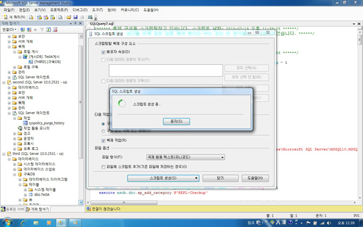363x227 pixels.
Task: Open the 도구(T) menu
Action: pyautogui.click(x=97, y=10)
